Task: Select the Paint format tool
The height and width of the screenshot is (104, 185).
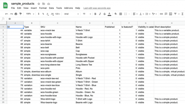Action: pos(21,14)
